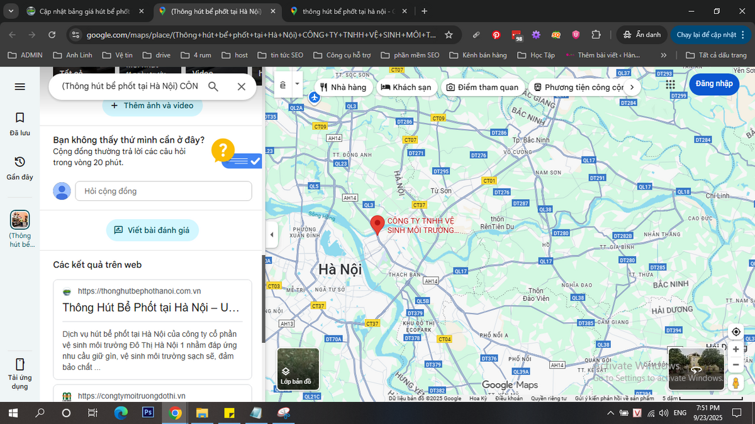Filter map by Nhà hàng

[x=343, y=87]
